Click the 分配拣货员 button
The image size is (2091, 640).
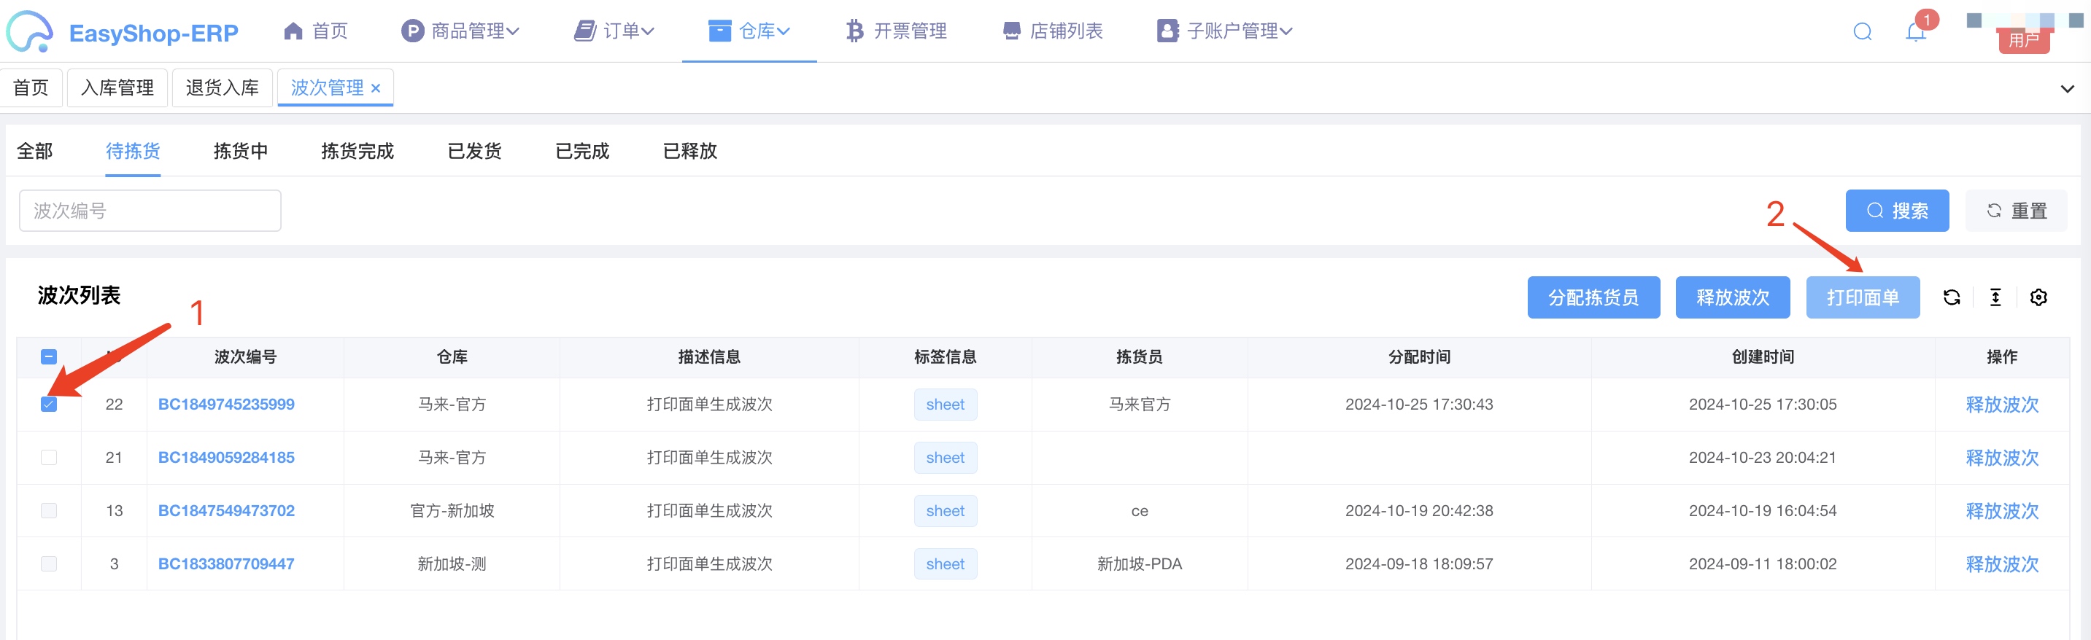(1593, 297)
